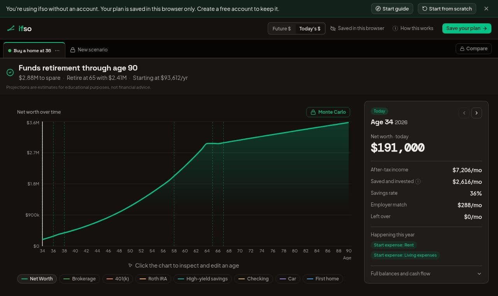Dismiss the account notice banner
Viewport: 498px width, 296px height.
coord(486,9)
